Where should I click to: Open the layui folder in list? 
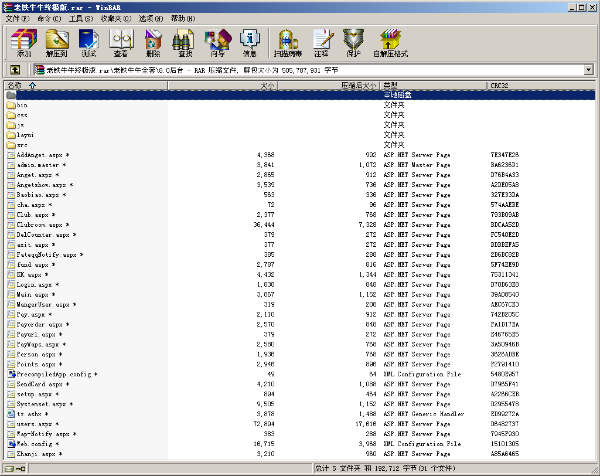[x=25, y=135]
